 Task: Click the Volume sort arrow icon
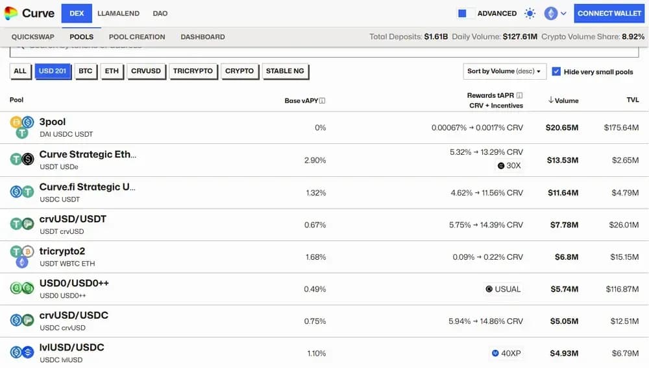point(550,100)
